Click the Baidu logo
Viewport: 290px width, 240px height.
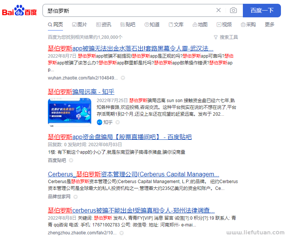pyautogui.click(x=19, y=11)
